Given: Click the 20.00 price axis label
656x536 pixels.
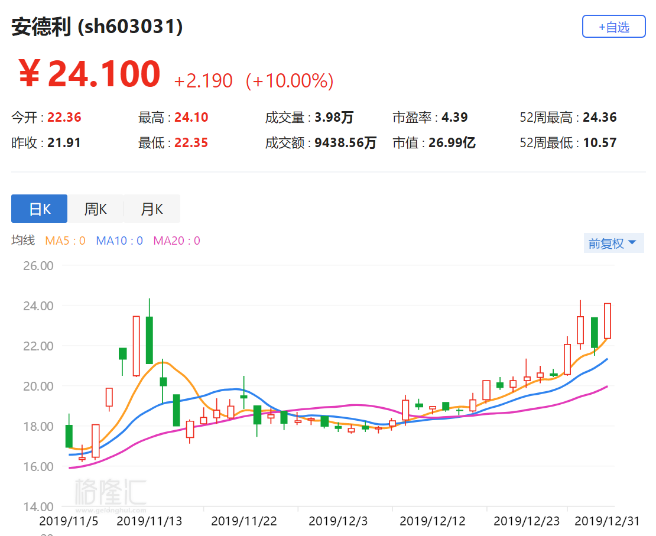Looking at the screenshot, I should coord(38,386).
